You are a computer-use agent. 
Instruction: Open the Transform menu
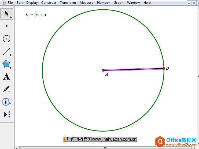coord(68,3)
